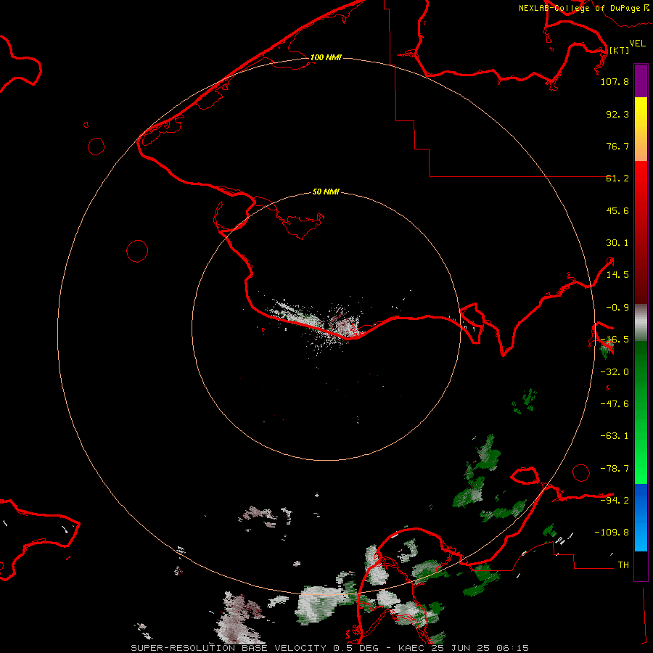Pick the gray segment of the velocity scale

641,323
